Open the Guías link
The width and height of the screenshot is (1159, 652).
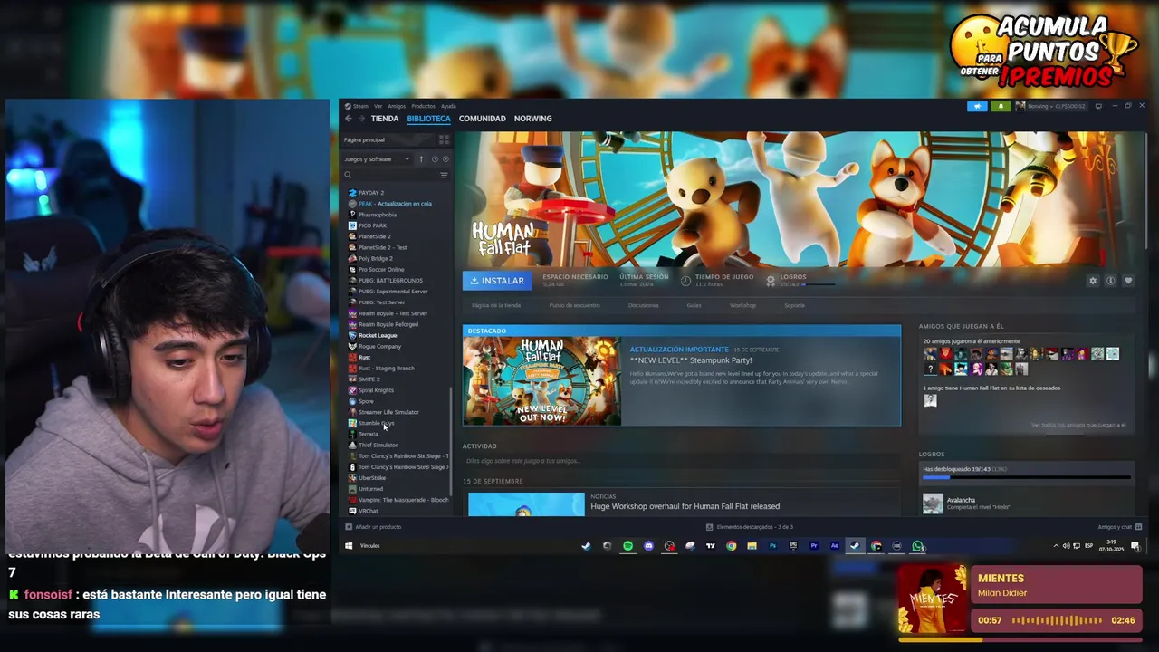pos(694,305)
